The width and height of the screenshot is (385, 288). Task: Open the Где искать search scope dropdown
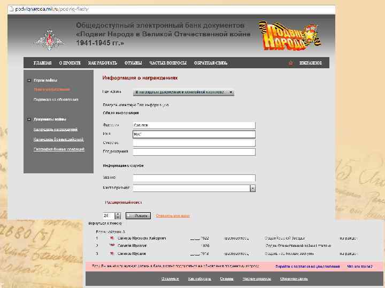click(183, 92)
